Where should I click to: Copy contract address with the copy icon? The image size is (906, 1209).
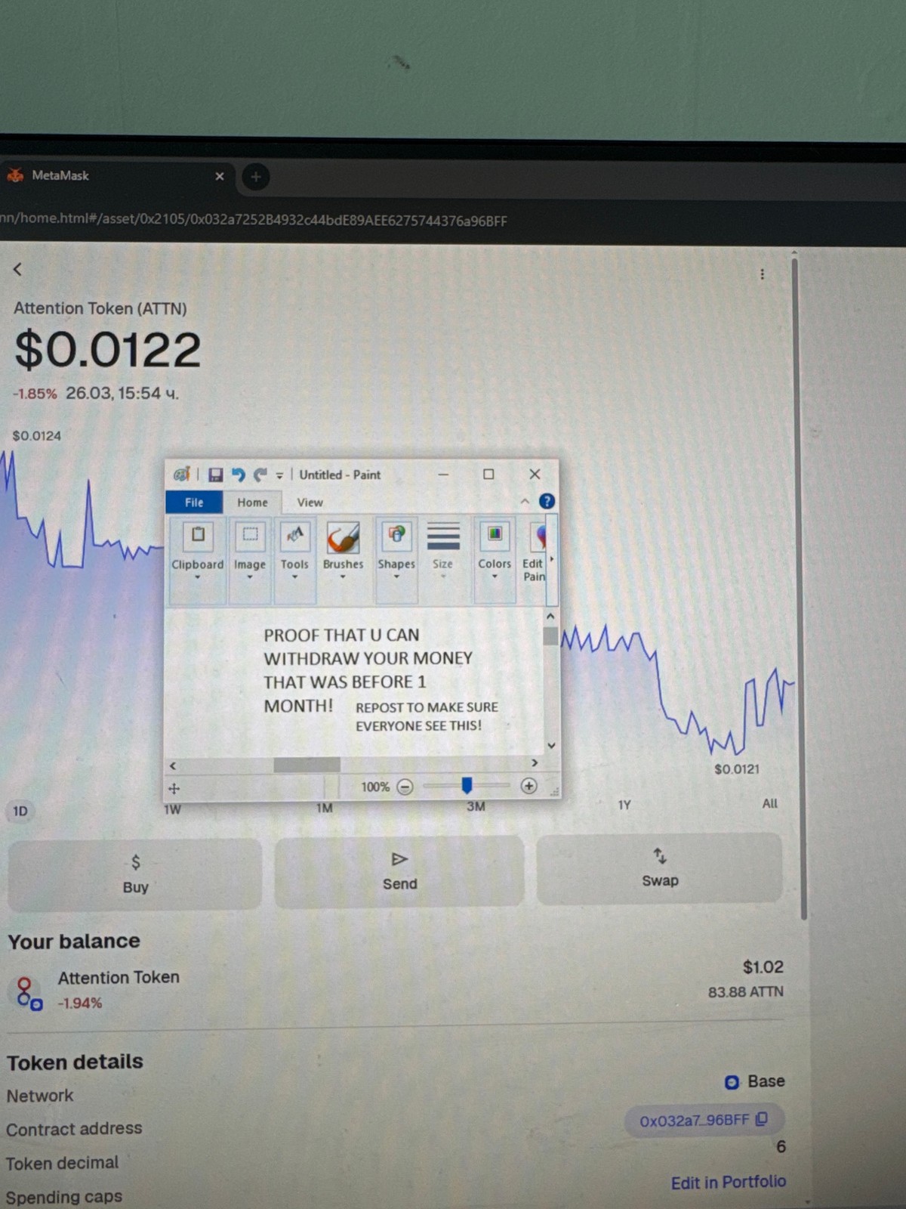(x=762, y=1118)
